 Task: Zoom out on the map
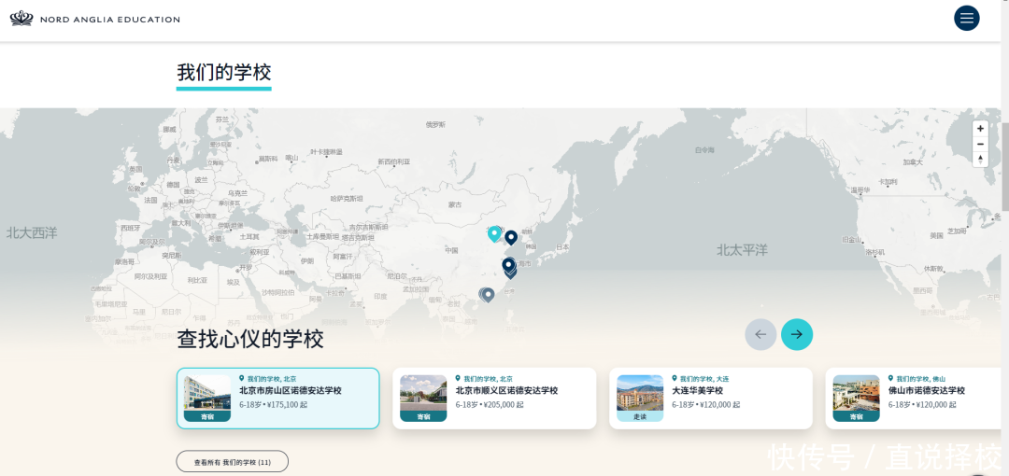click(980, 144)
